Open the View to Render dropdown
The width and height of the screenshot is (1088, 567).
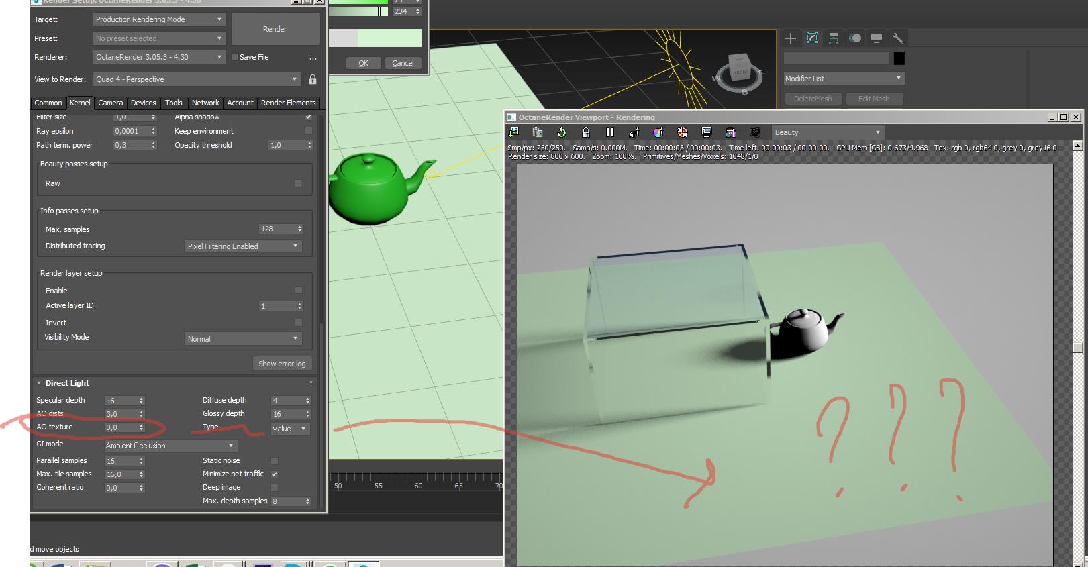[197, 79]
